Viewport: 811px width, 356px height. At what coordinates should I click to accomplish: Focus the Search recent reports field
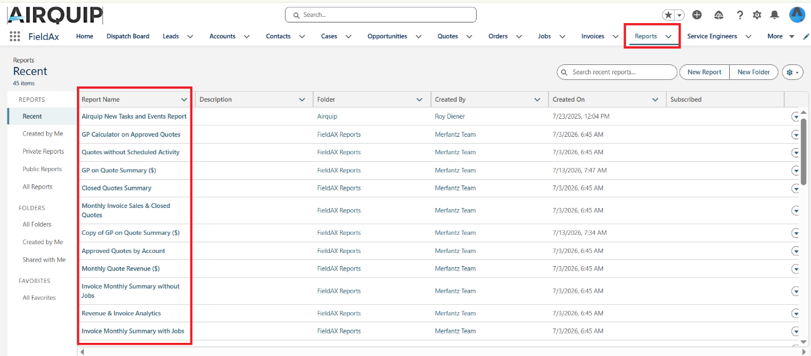(x=617, y=72)
